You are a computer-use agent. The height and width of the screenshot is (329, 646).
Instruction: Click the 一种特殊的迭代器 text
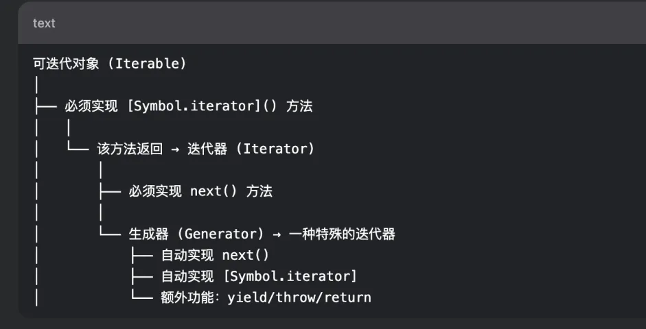point(342,234)
